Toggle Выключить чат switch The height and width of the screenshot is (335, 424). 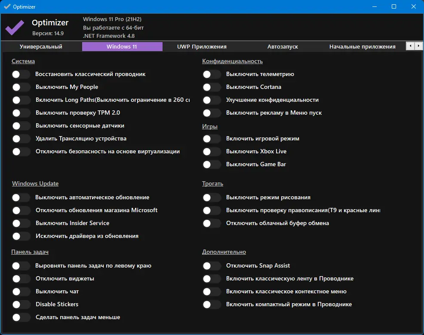tap(21, 292)
